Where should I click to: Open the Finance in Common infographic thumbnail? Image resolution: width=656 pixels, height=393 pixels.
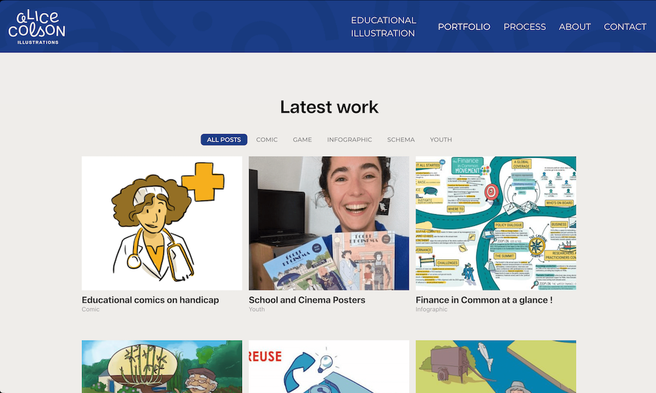point(496,223)
